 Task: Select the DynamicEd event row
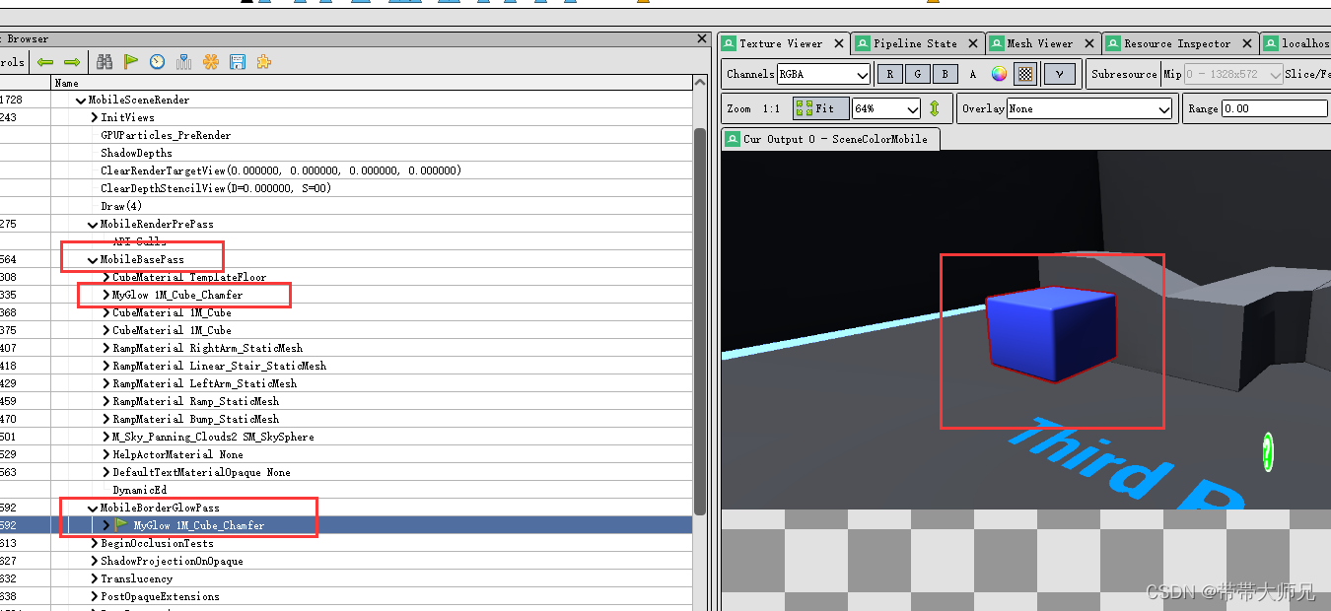click(x=140, y=490)
